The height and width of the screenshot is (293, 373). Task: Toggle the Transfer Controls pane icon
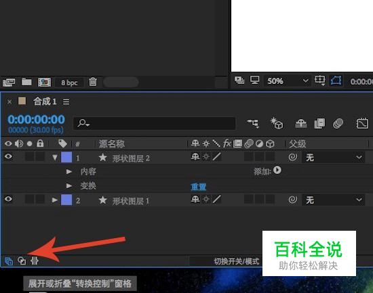coord(22,261)
